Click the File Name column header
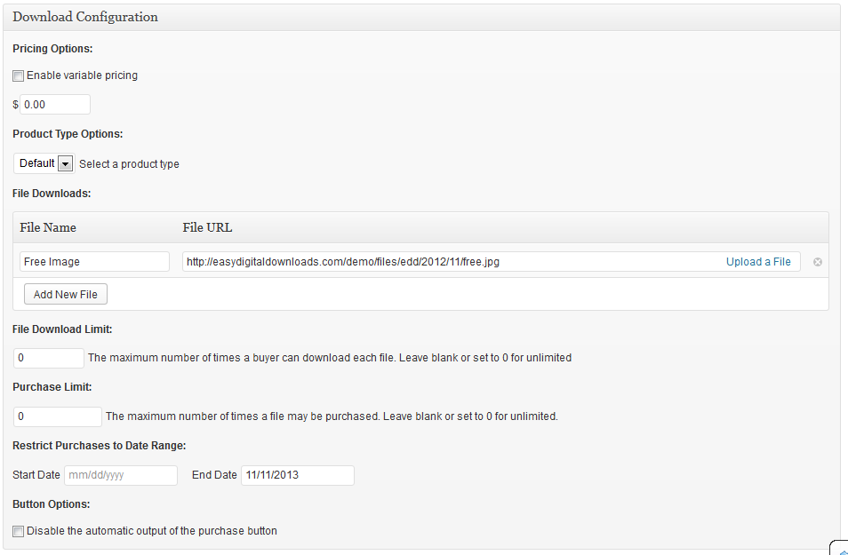This screenshot has height=555, width=848. click(48, 227)
